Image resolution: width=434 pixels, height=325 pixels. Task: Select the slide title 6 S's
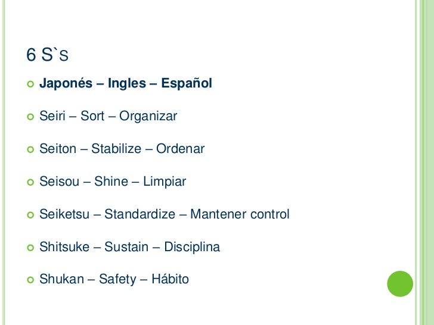coord(47,54)
